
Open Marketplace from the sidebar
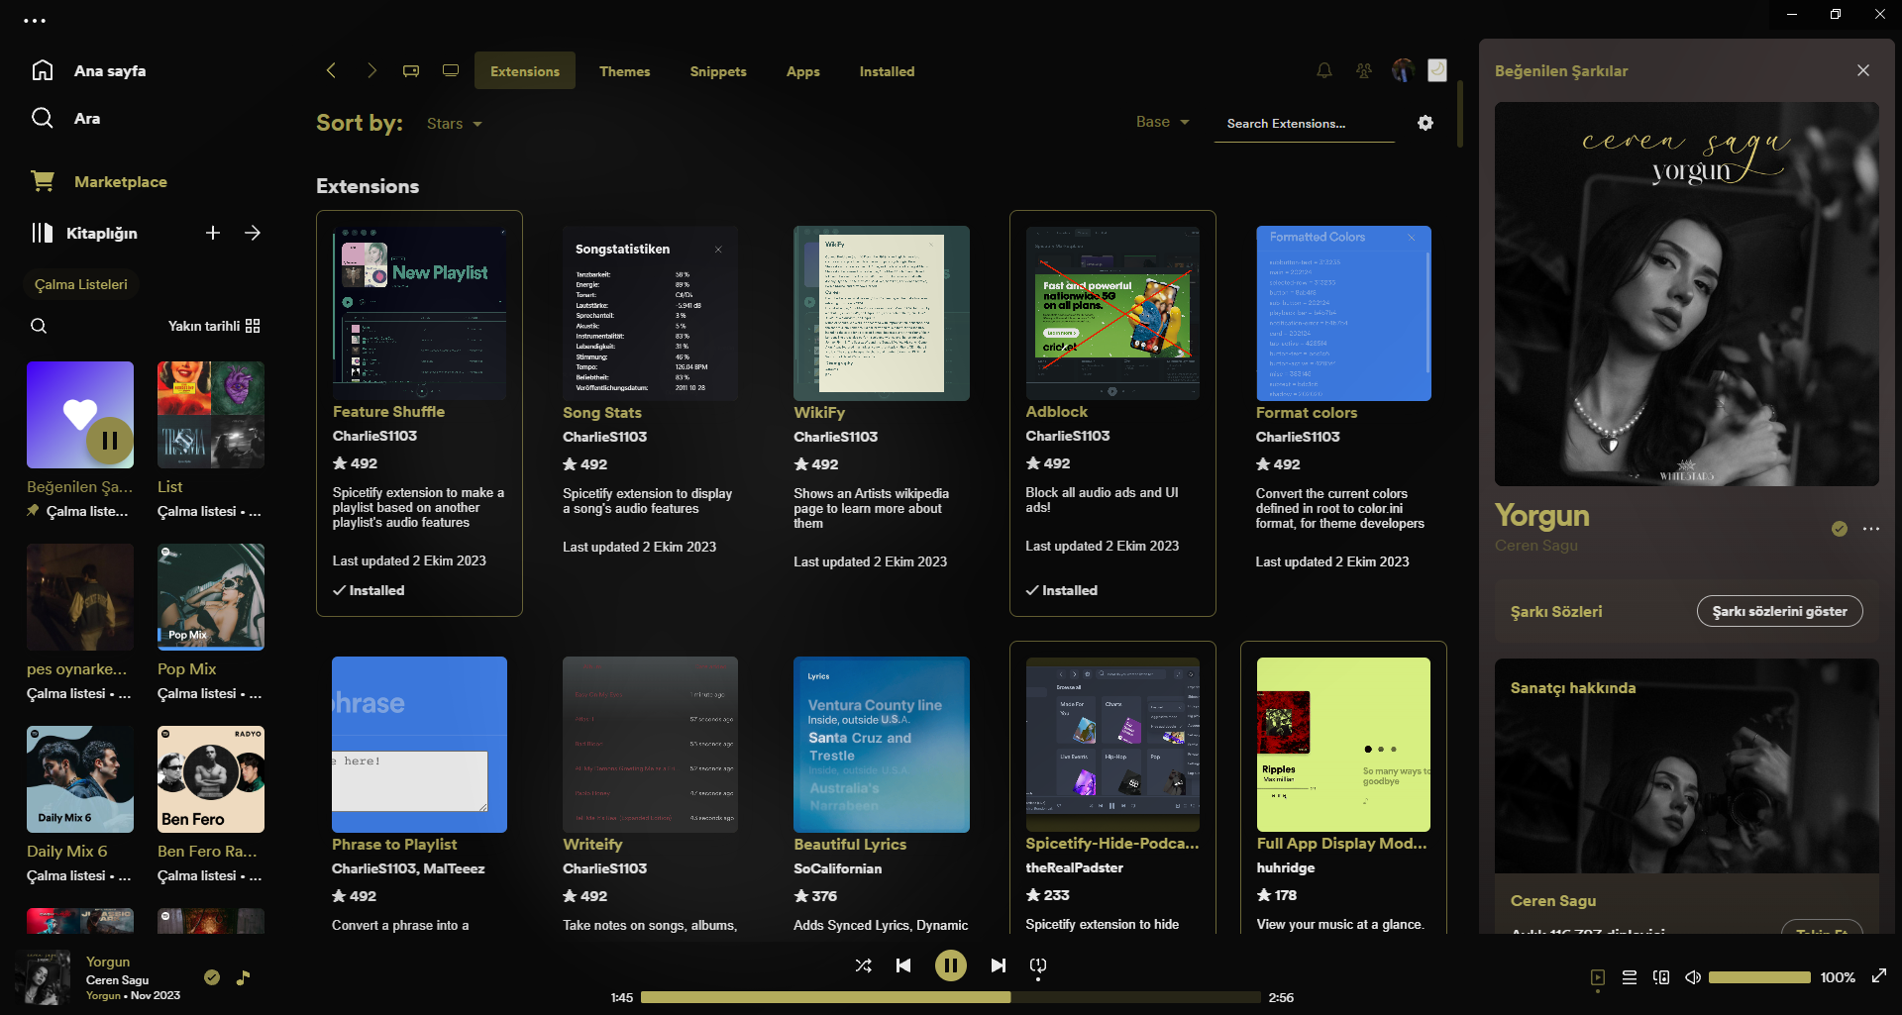coord(121,182)
